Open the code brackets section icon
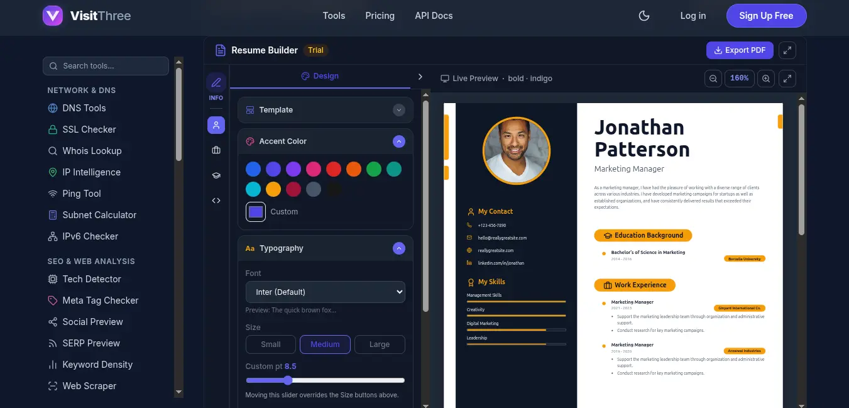The image size is (849, 408). click(216, 201)
